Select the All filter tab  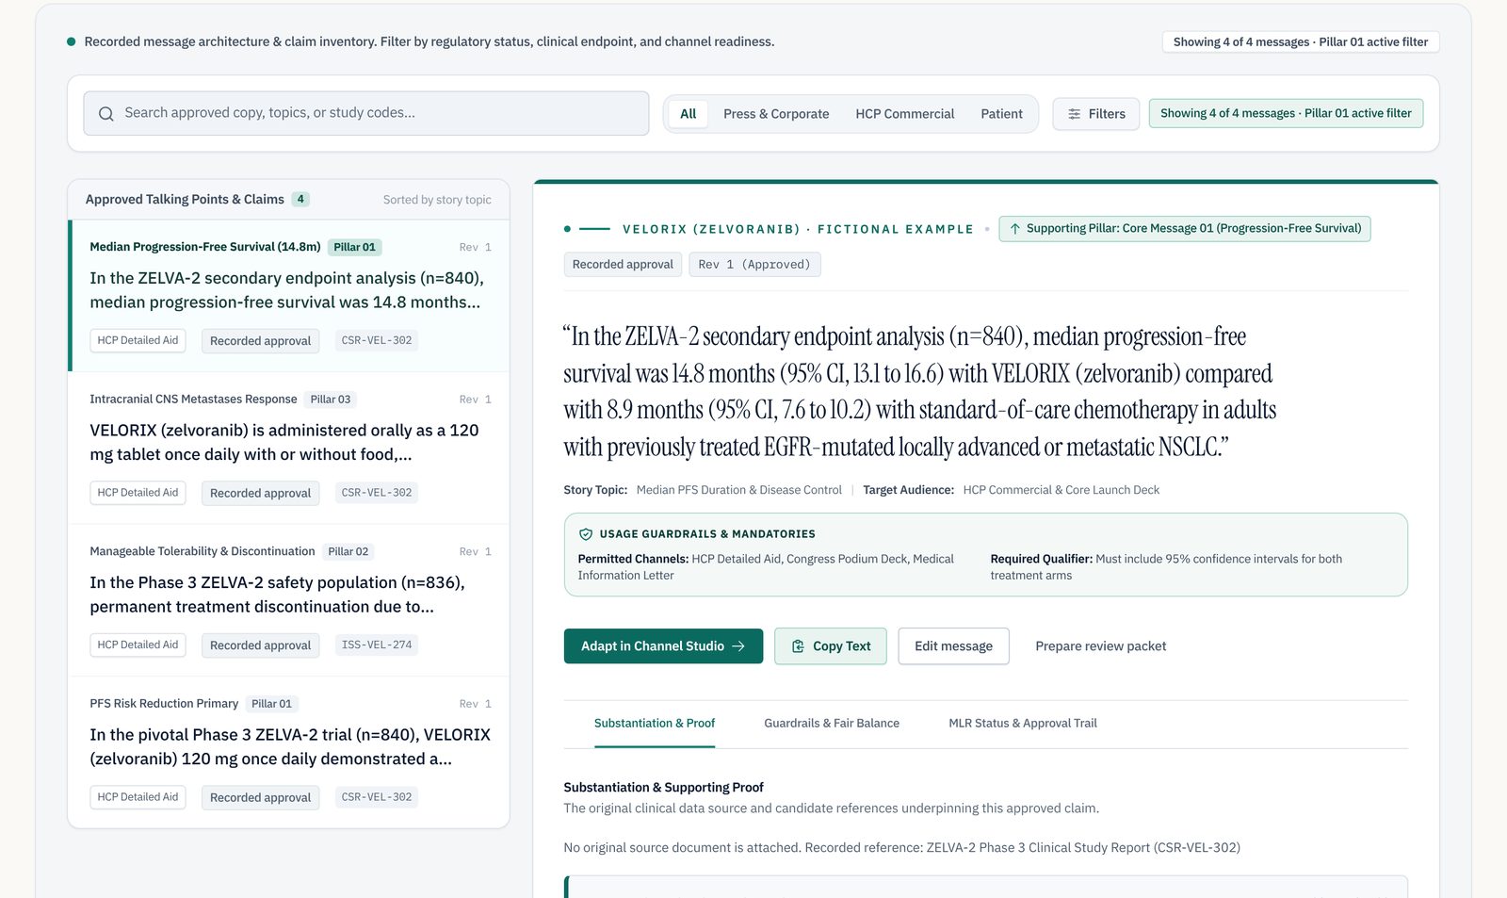click(x=689, y=114)
